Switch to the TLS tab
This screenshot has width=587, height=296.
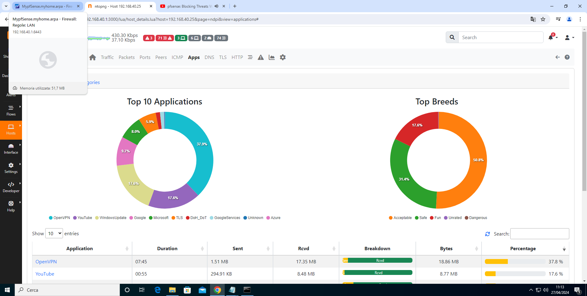[223, 57]
